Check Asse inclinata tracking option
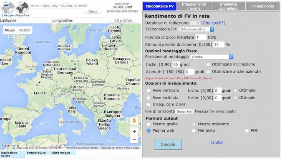 tap(149, 98)
